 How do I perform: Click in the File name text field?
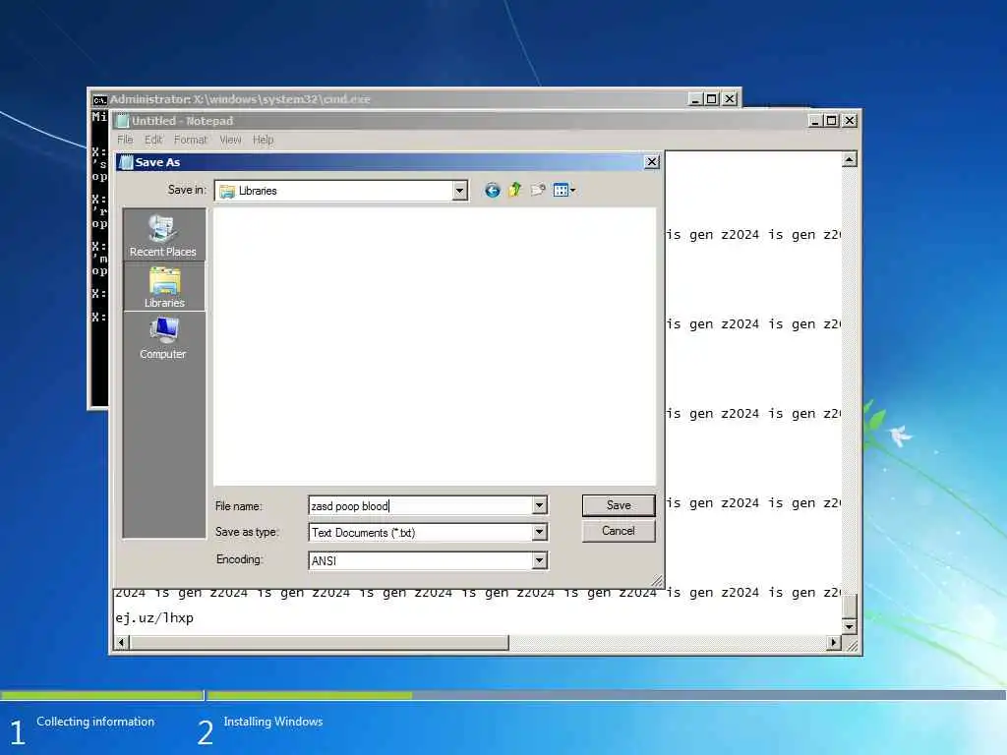click(421, 506)
